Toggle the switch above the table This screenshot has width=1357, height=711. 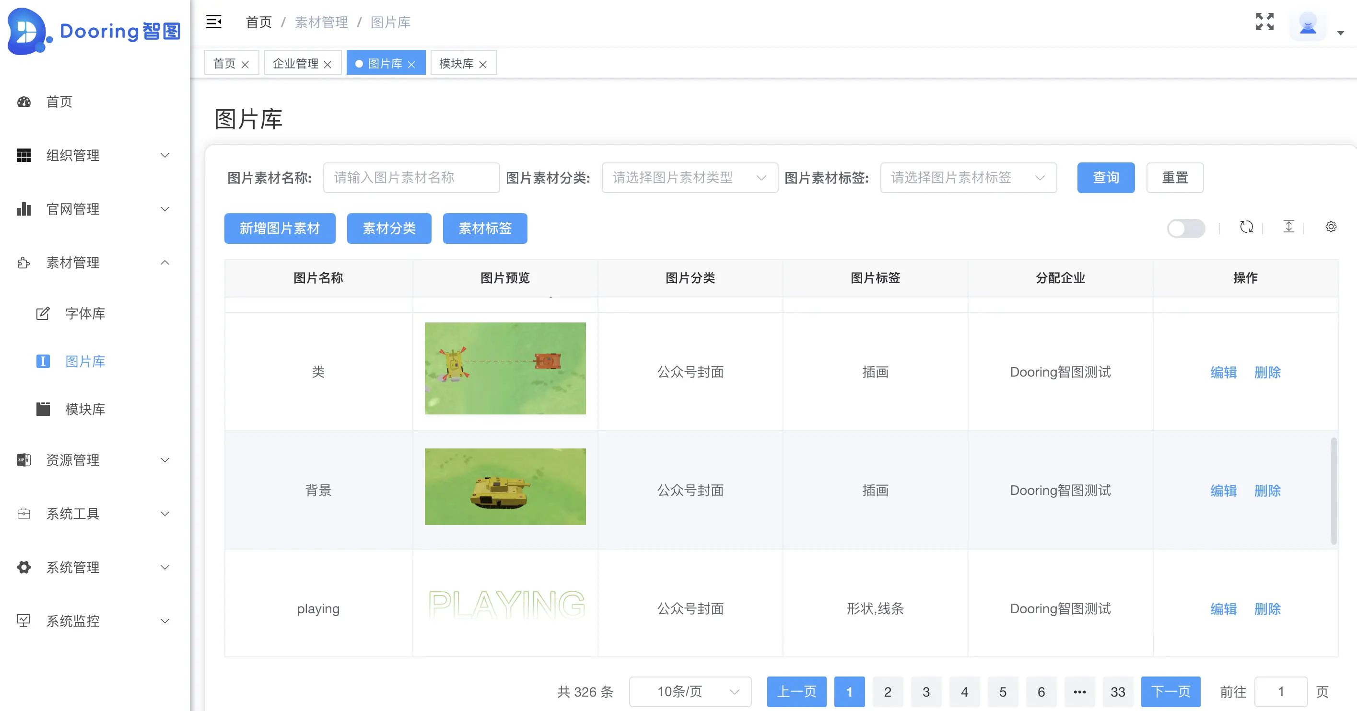(1185, 229)
